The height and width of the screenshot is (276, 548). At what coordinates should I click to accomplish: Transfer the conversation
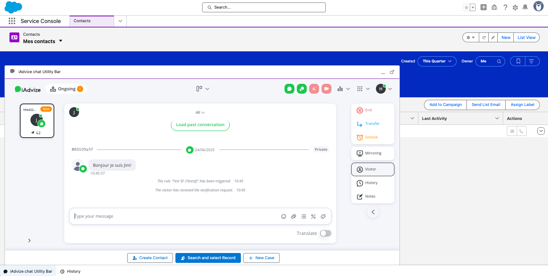[373, 124]
